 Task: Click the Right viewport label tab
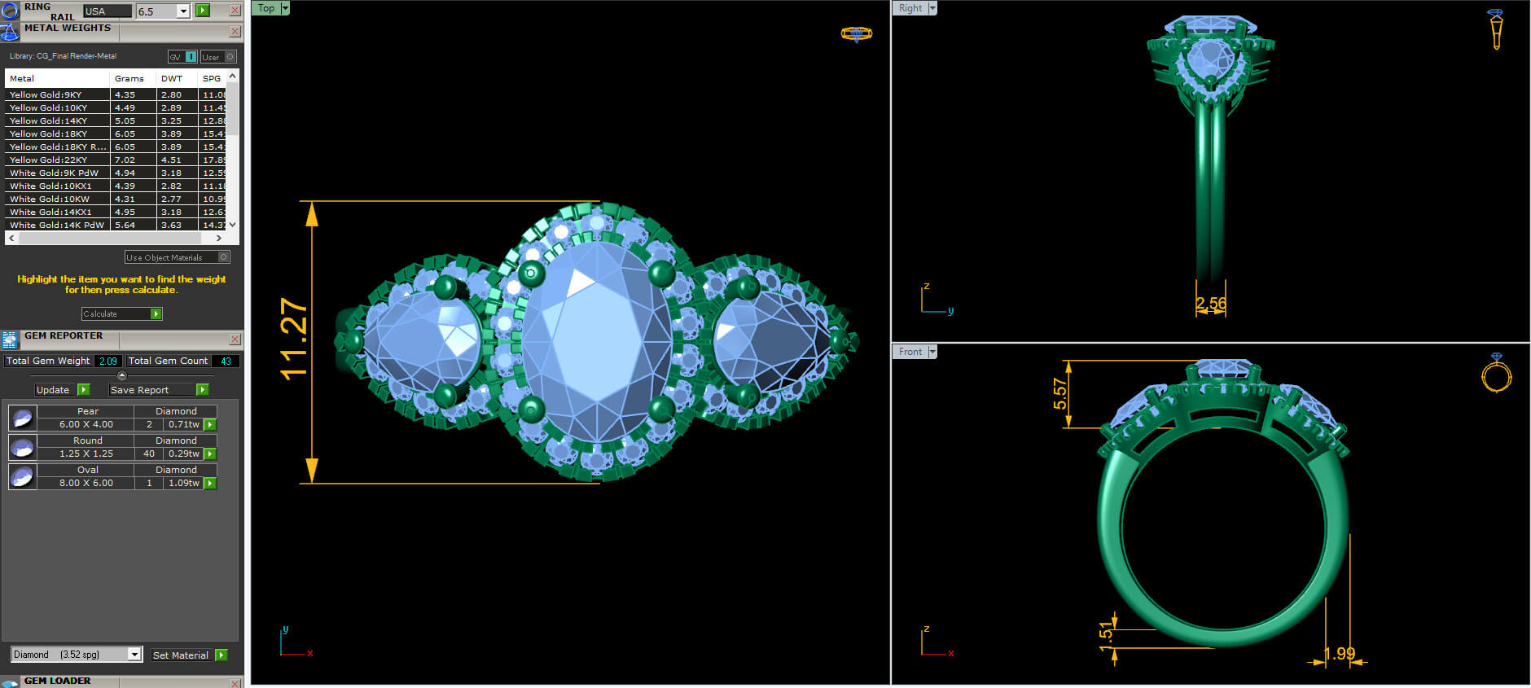[x=910, y=8]
